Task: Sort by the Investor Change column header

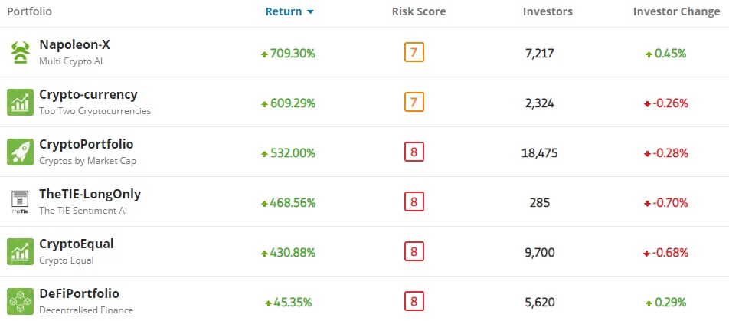Action: pos(676,12)
